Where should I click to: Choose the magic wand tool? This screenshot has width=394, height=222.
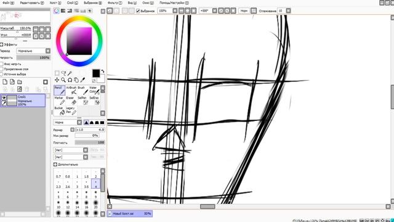70,73
